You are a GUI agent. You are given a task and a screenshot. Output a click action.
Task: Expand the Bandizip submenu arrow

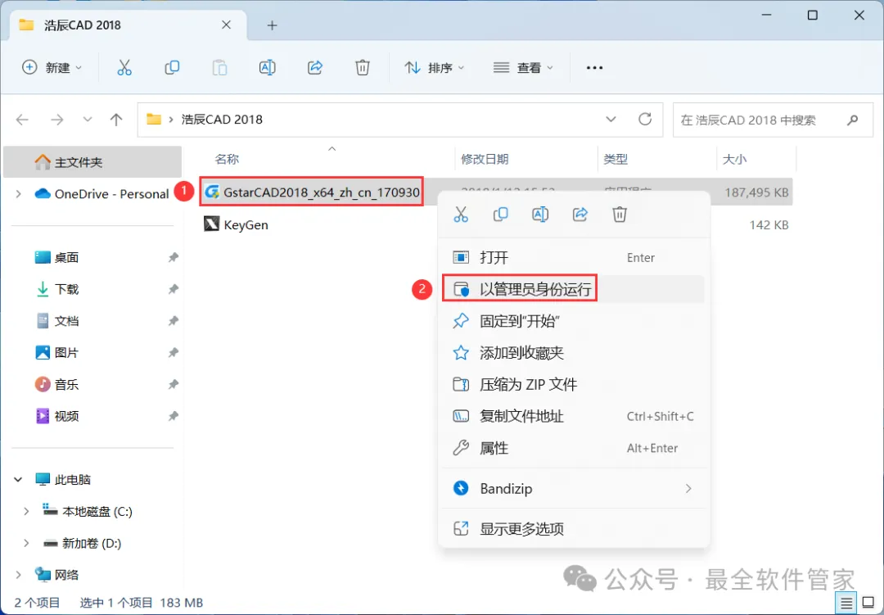pyautogui.click(x=688, y=489)
